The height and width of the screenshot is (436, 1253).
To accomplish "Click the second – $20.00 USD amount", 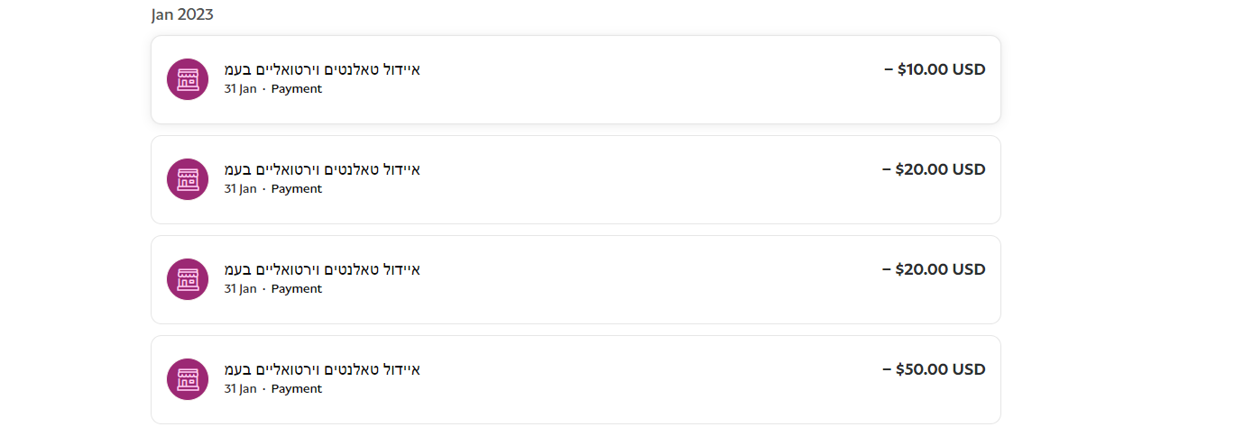I will [934, 269].
